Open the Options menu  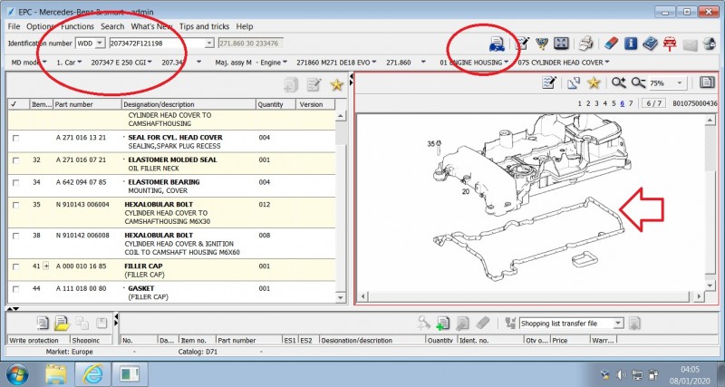(x=40, y=26)
